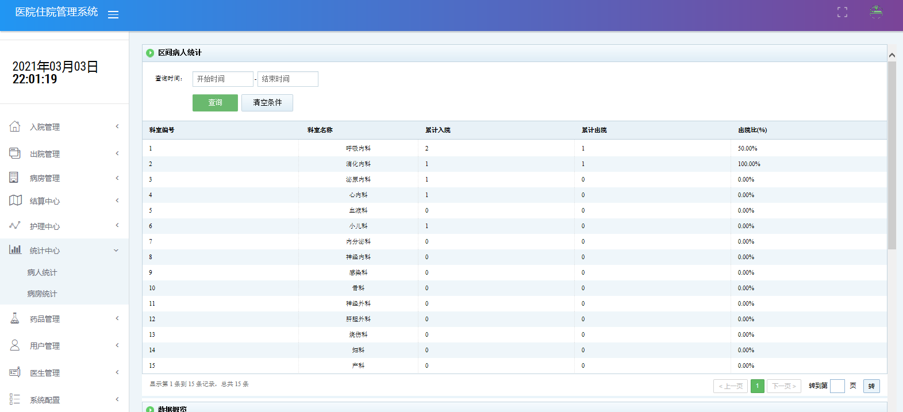Select the 烧伤科 row cell
Screen dimensions: 903x412
click(x=358, y=334)
